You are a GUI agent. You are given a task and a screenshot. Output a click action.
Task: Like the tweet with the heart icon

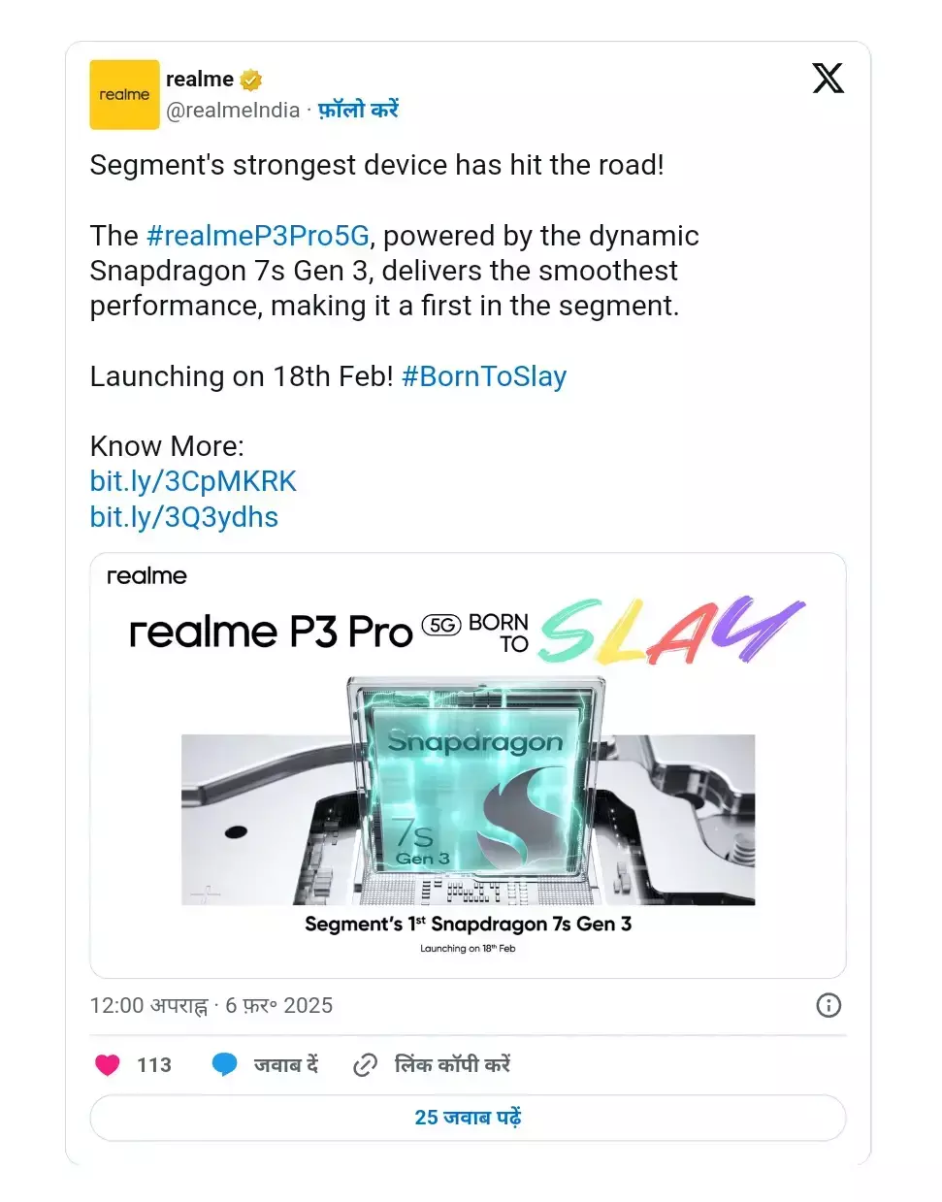(x=108, y=1064)
